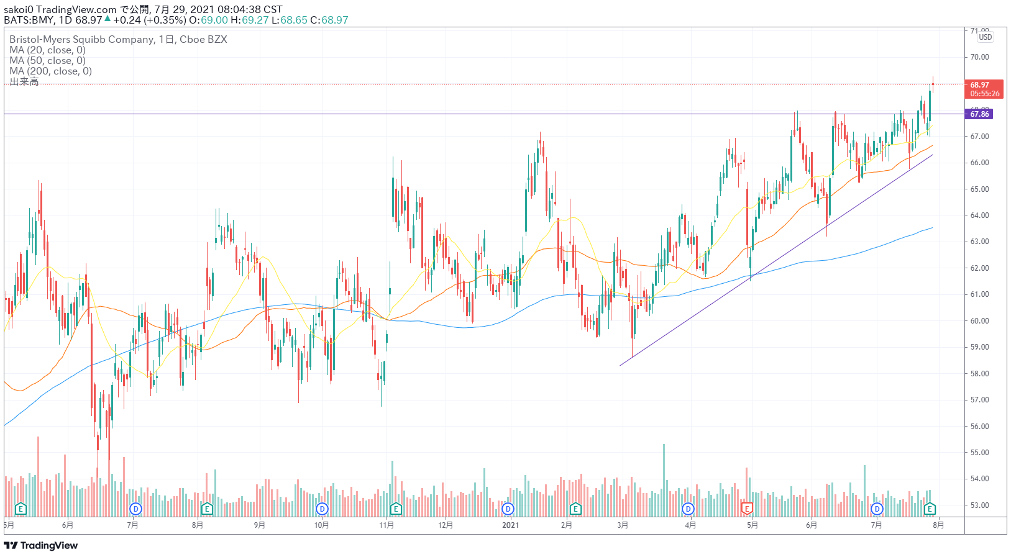Select the purple 67.86 horizontal line label
The image size is (1011, 557).
point(979,114)
